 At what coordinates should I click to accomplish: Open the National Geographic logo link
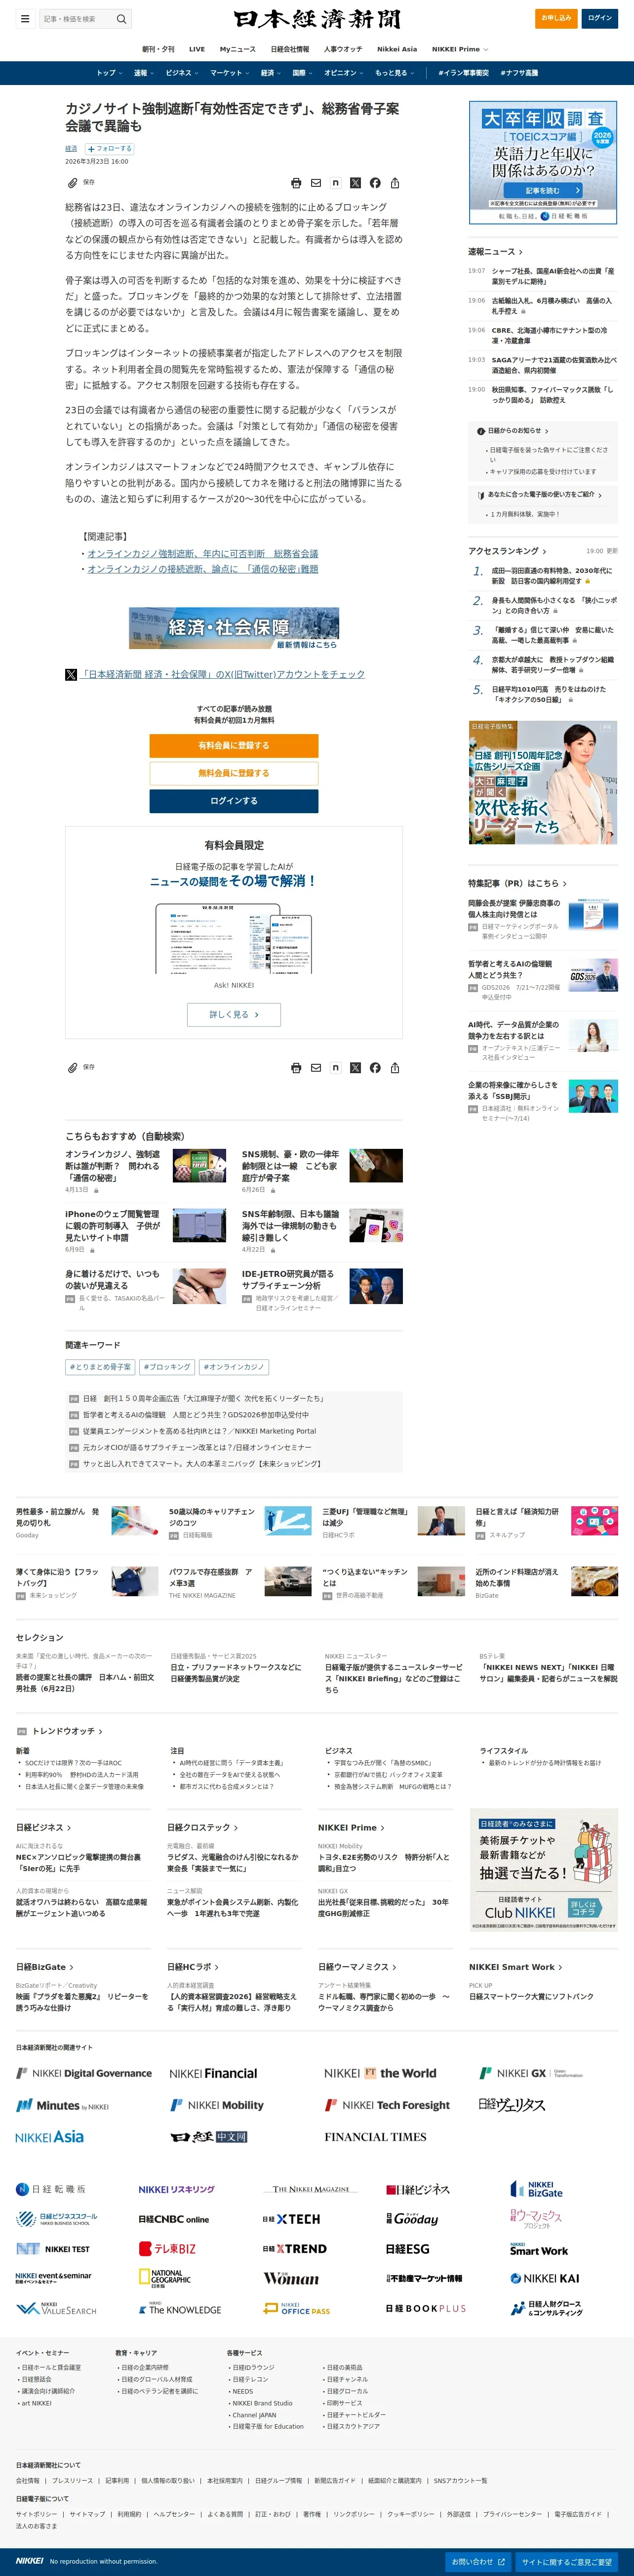tap(165, 2278)
